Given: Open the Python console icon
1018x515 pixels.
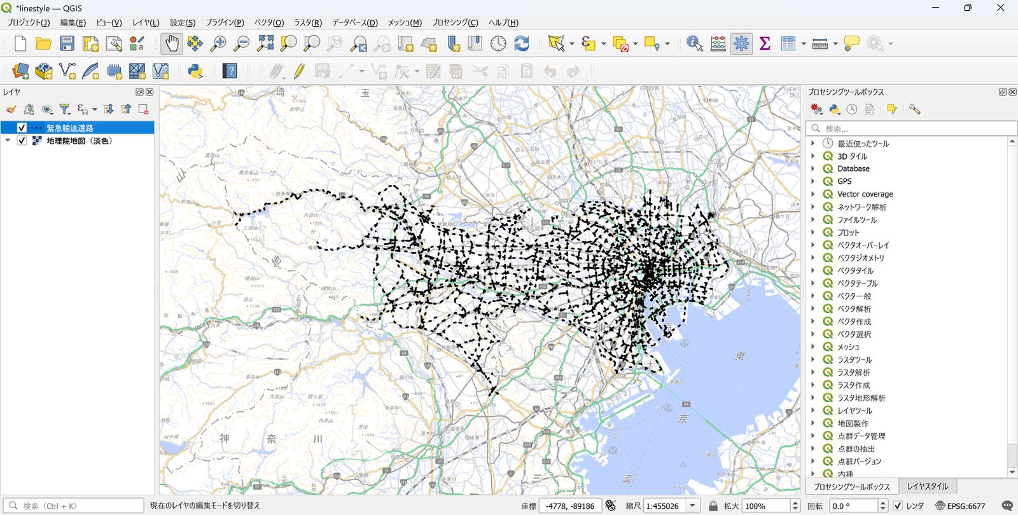Looking at the screenshot, I should [195, 71].
